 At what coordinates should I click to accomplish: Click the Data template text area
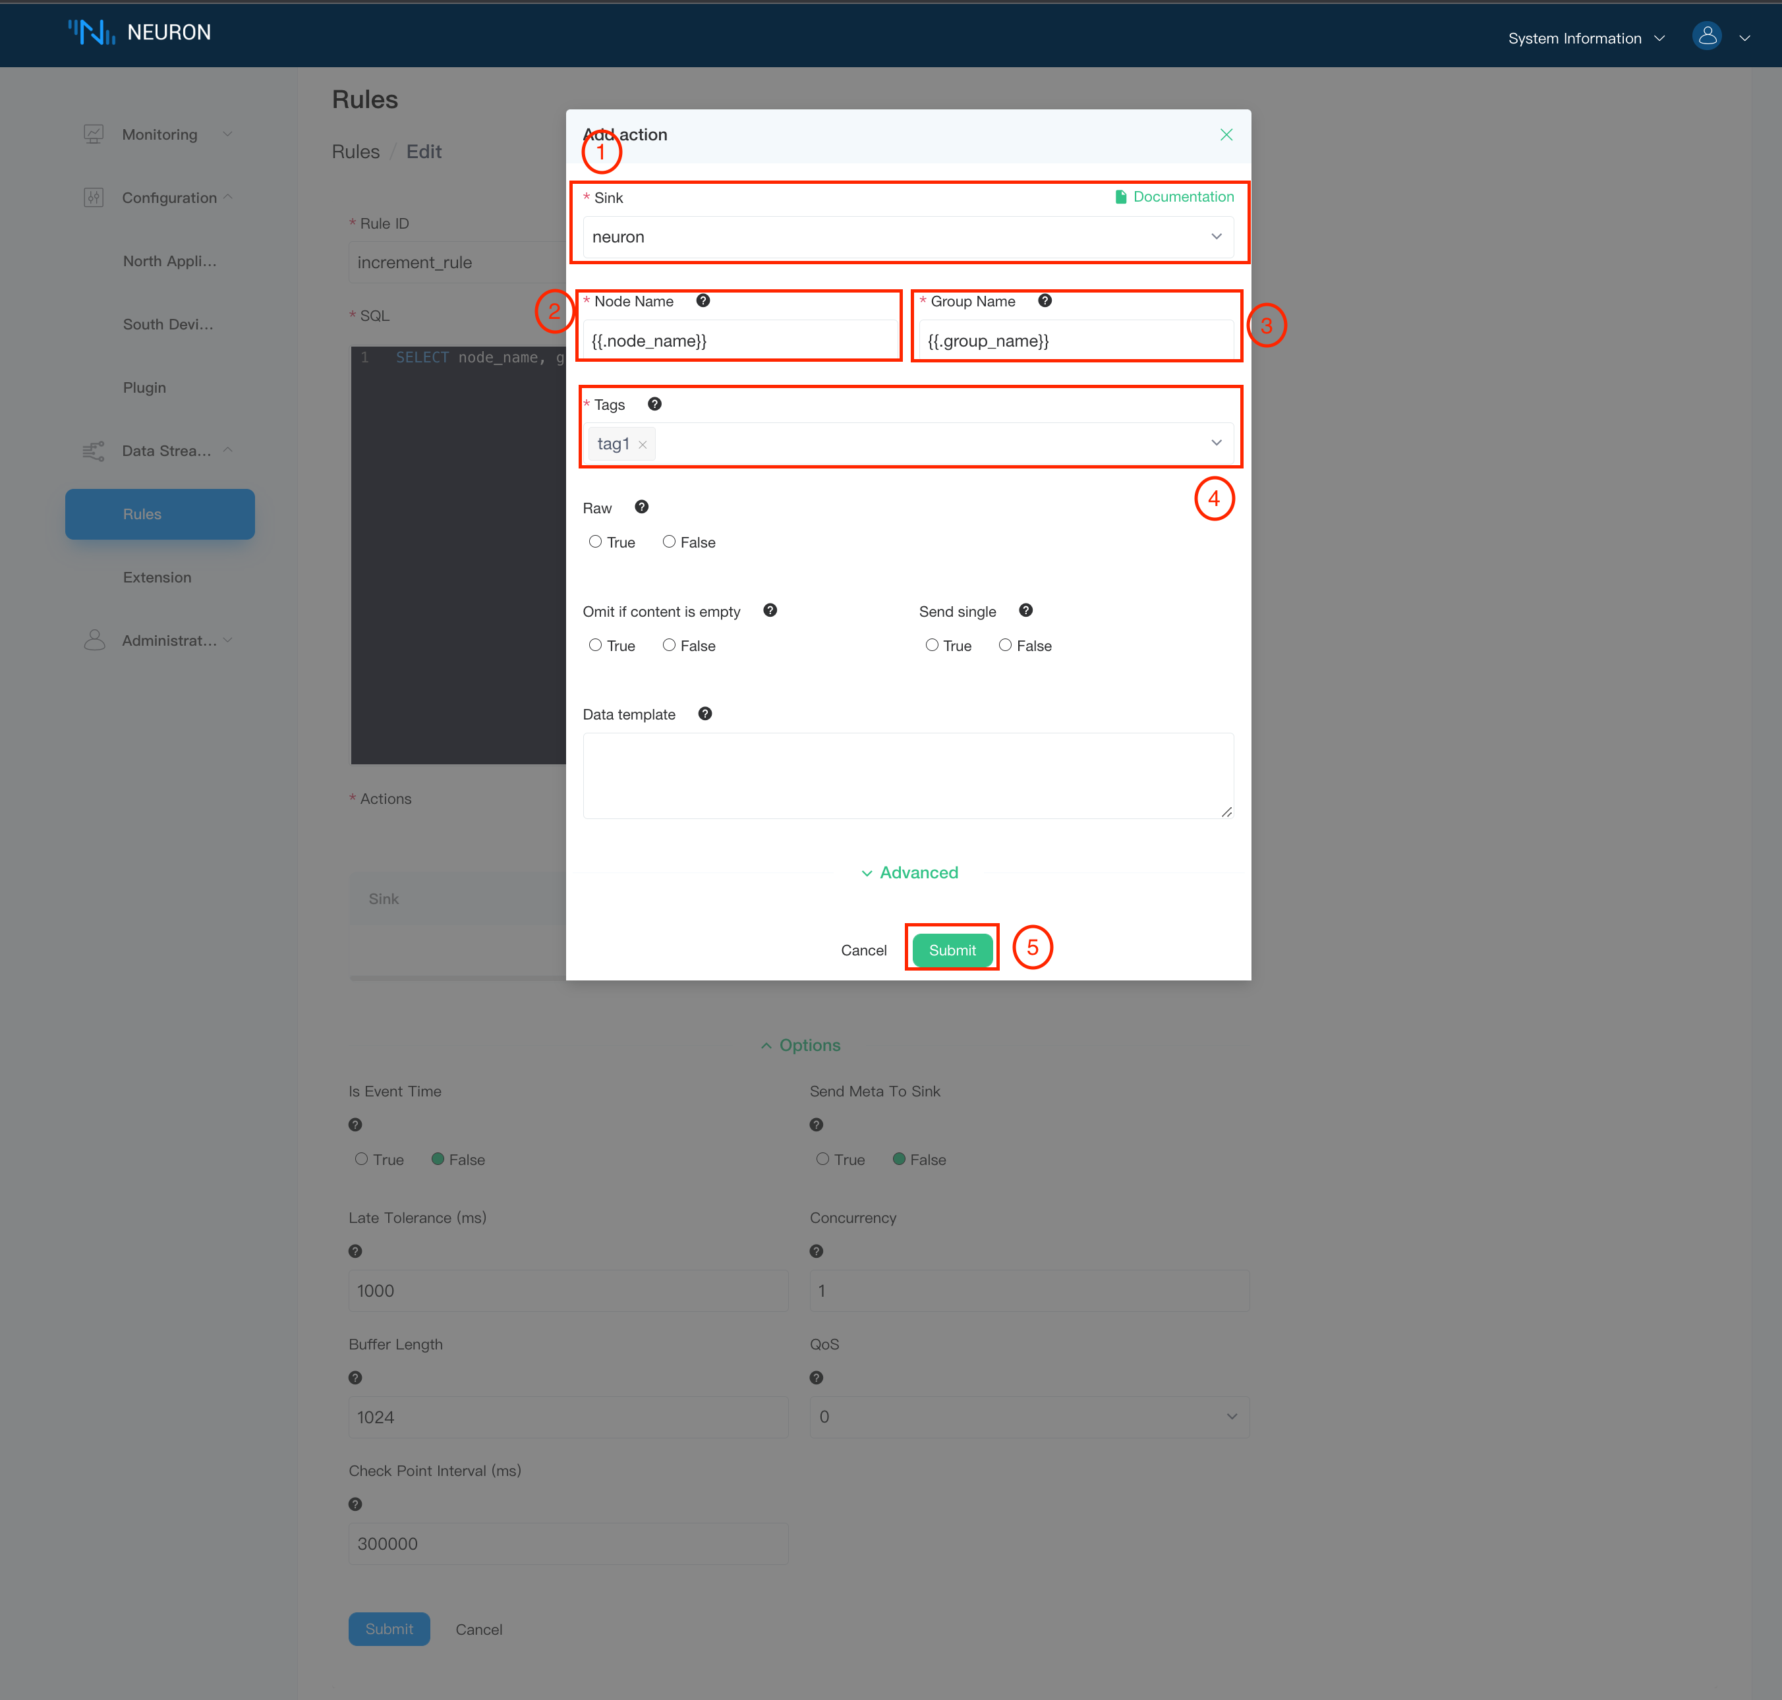click(908, 776)
